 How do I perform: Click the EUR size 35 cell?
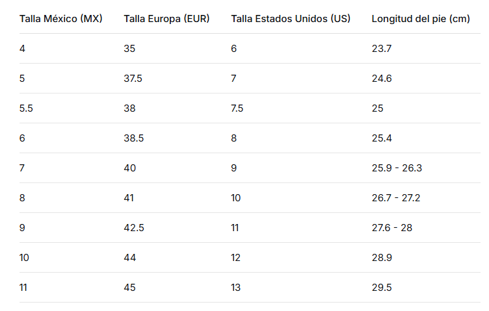pyautogui.click(x=129, y=49)
